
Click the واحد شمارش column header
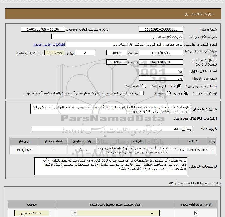click(x=82, y=141)
